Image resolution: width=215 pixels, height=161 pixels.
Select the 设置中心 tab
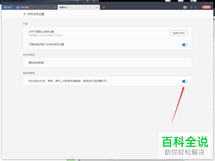point(79,7)
